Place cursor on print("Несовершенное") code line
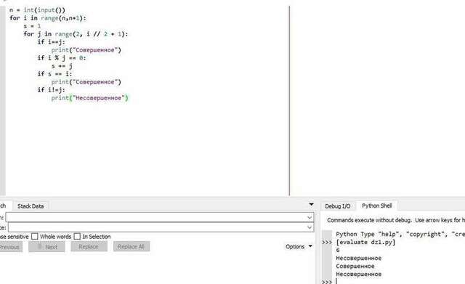465x284 pixels. click(x=89, y=98)
